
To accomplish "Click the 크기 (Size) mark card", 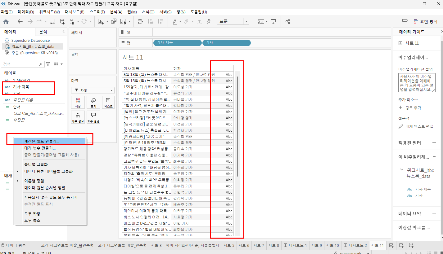I will (93, 102).
